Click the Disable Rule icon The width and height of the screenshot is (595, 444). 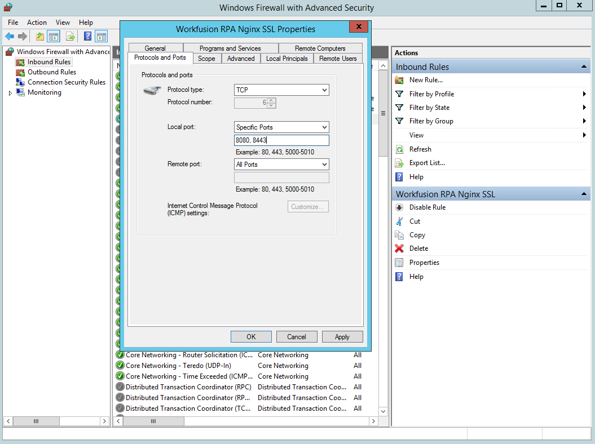[x=399, y=207]
